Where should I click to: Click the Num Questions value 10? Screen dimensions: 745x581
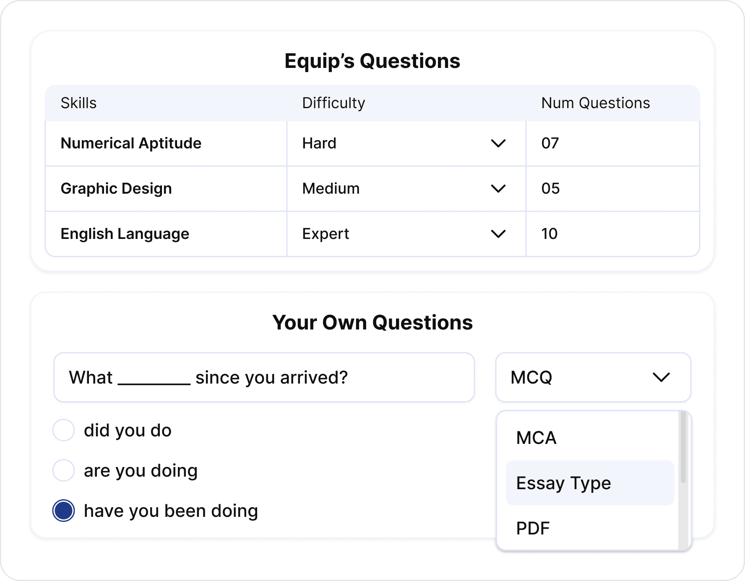[550, 234]
